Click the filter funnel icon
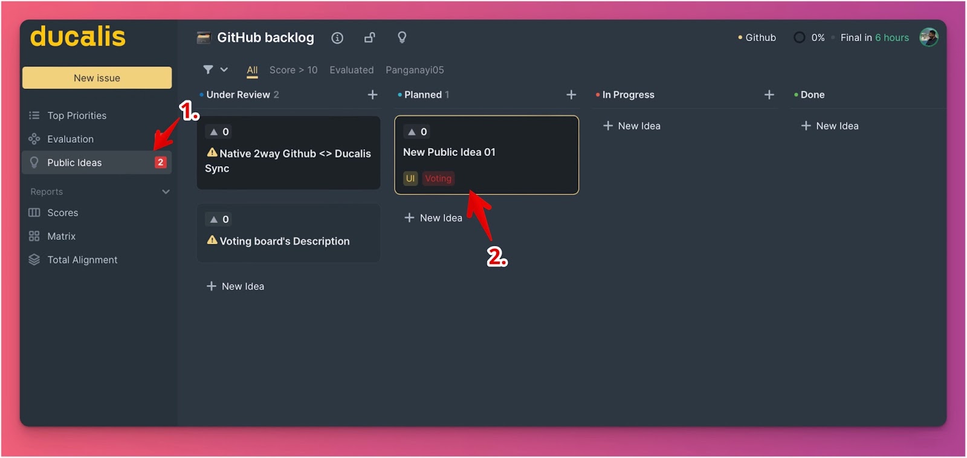The width and height of the screenshot is (967, 458). coord(208,69)
